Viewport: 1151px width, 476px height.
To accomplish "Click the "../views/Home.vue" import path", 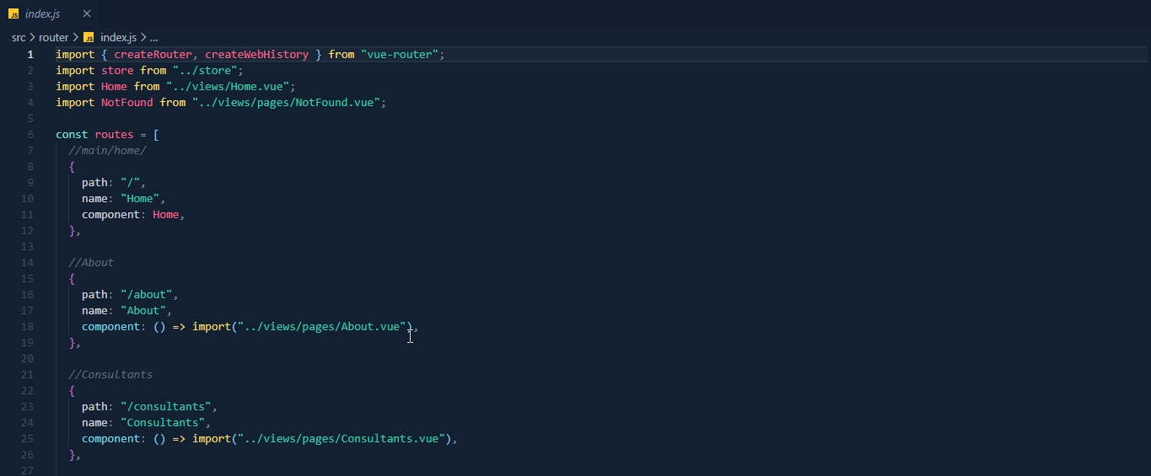I will pos(228,86).
